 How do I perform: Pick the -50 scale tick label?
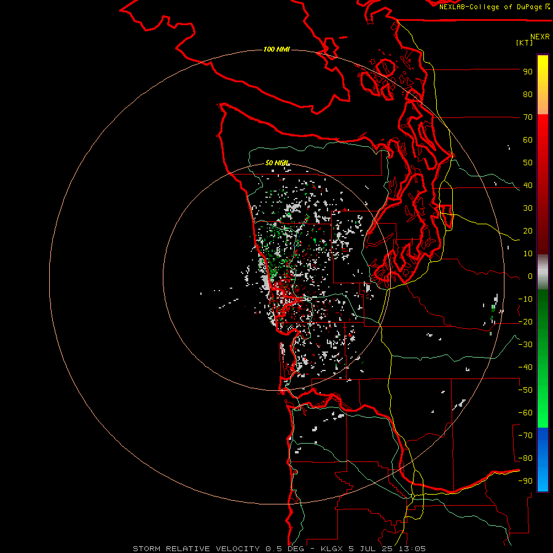[525, 390]
